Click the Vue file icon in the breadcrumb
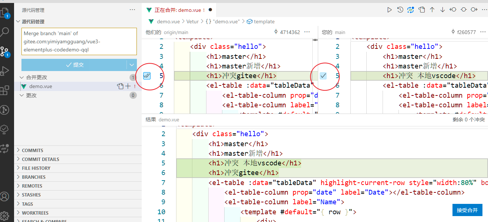The image size is (488, 222). point(151,21)
